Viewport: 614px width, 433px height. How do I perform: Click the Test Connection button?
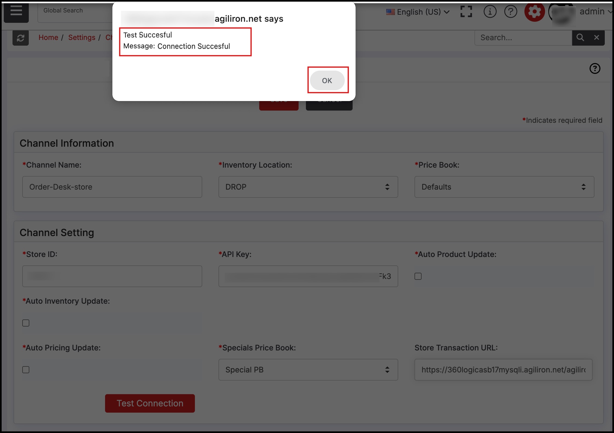pyautogui.click(x=150, y=403)
